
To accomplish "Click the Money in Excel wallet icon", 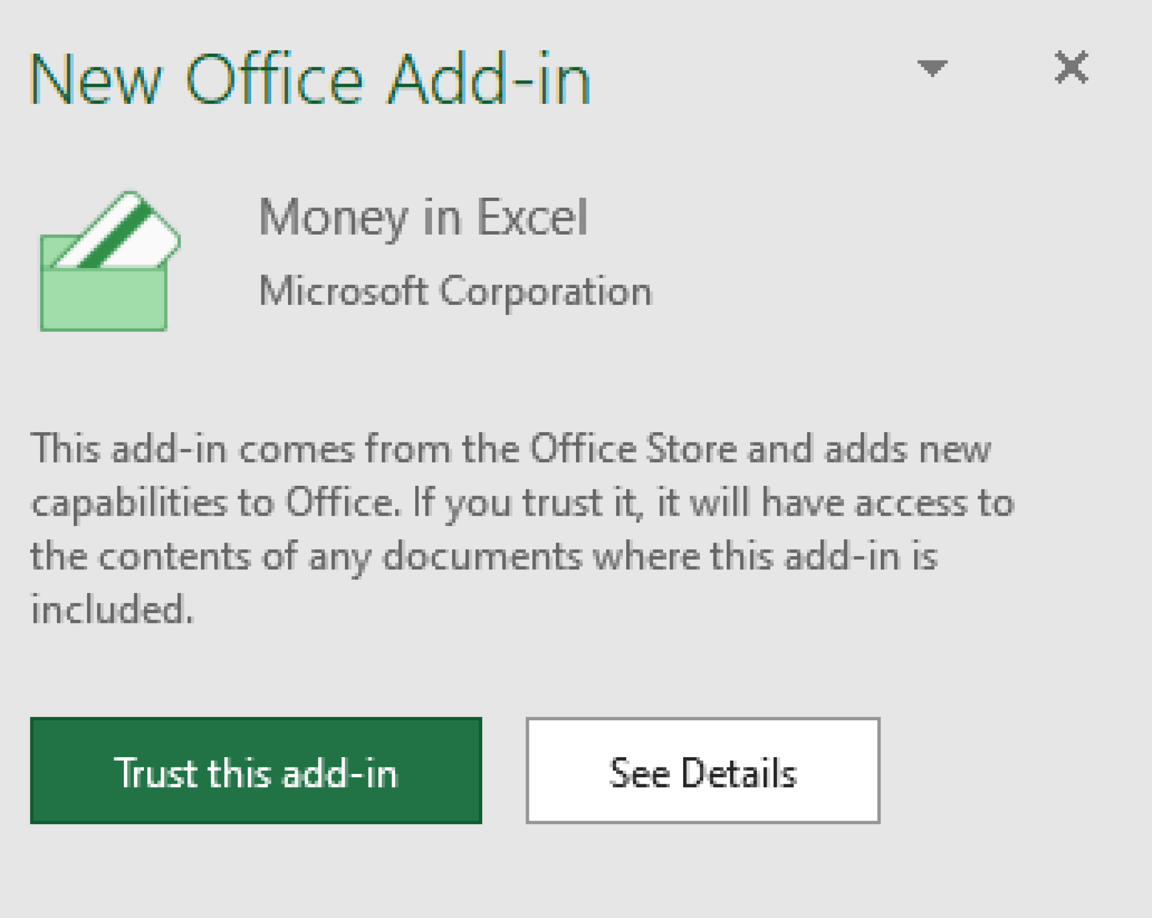I will click(109, 261).
